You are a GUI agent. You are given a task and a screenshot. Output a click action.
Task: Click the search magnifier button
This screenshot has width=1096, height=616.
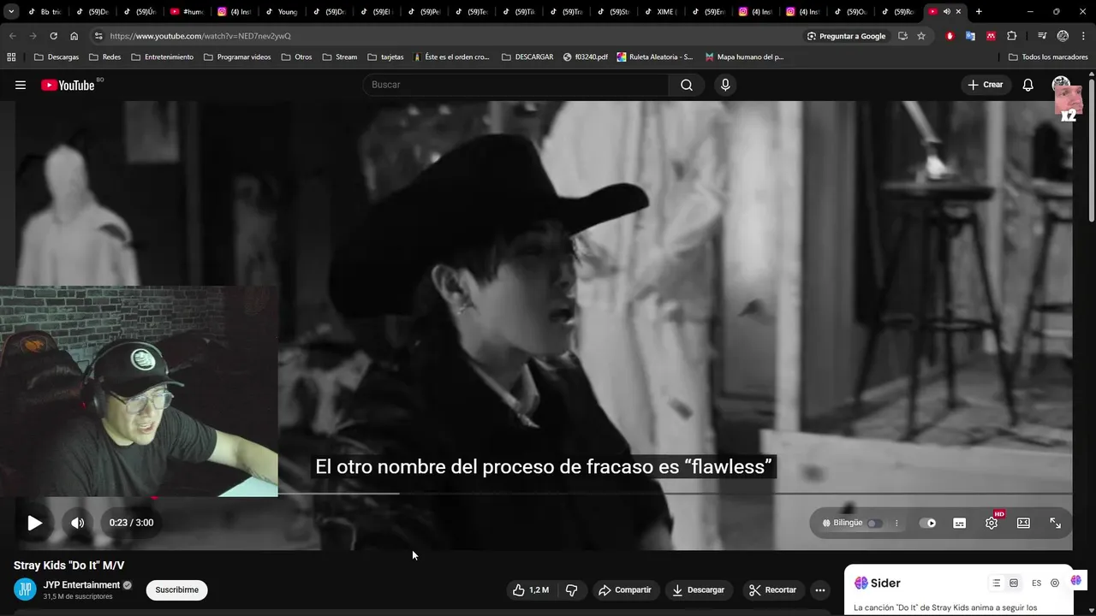pos(687,85)
